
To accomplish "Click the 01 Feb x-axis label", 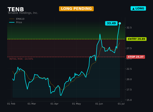I will click(x=11, y=104).
